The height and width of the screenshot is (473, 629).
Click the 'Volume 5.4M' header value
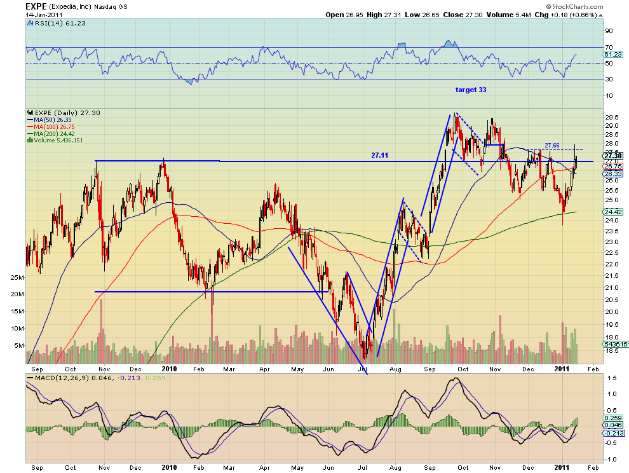(509, 15)
